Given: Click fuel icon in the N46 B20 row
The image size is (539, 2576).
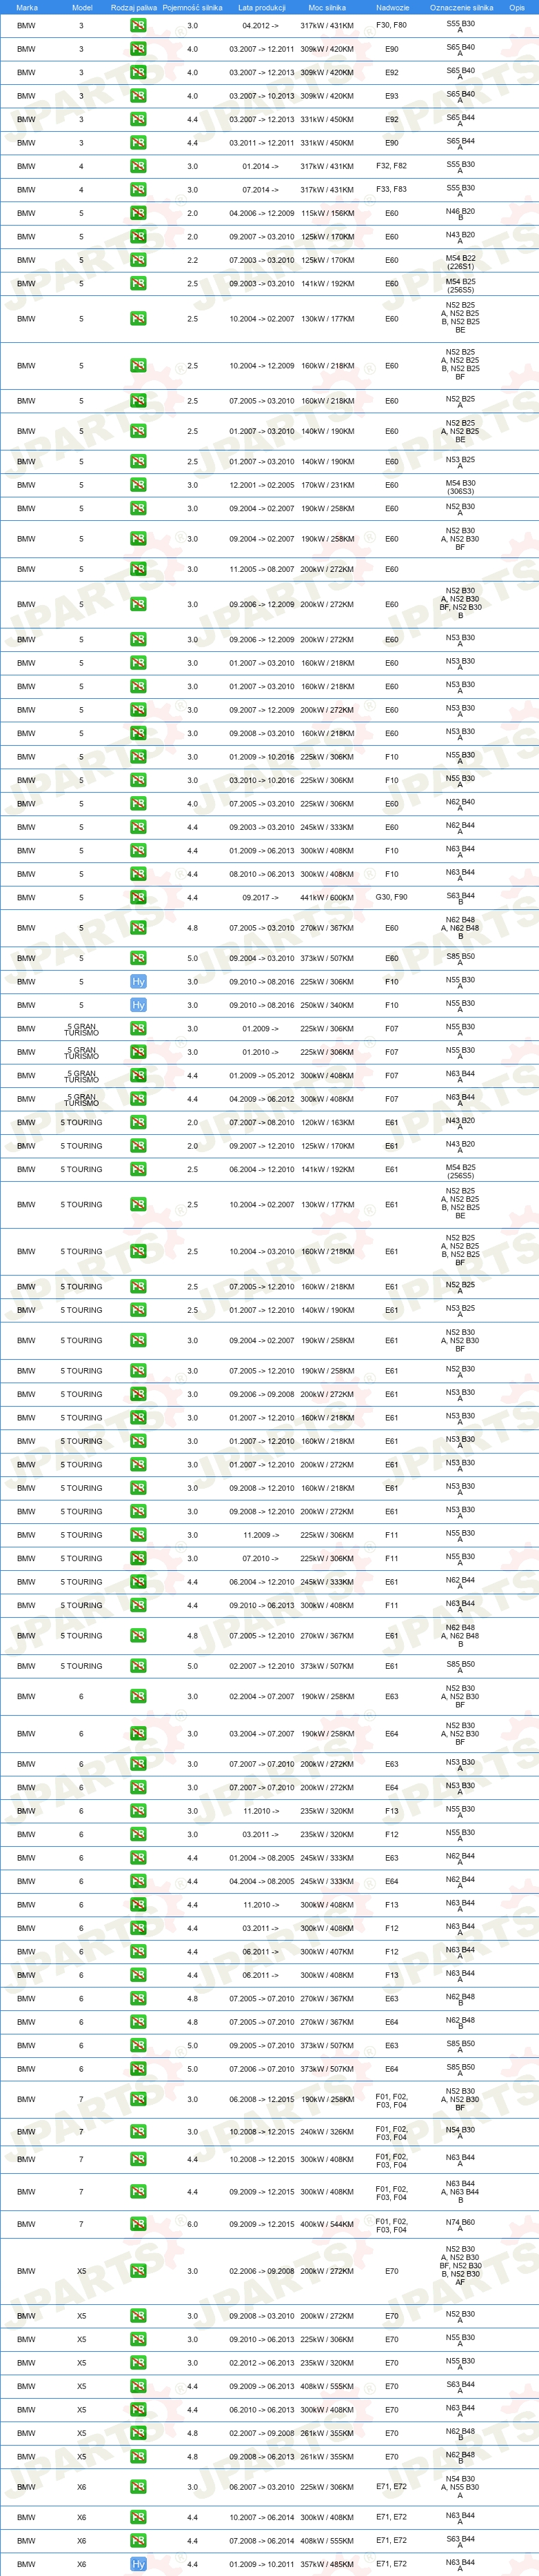Looking at the screenshot, I should tap(138, 213).
